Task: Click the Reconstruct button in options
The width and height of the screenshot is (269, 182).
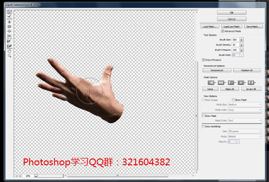Action: pyautogui.click(x=217, y=70)
